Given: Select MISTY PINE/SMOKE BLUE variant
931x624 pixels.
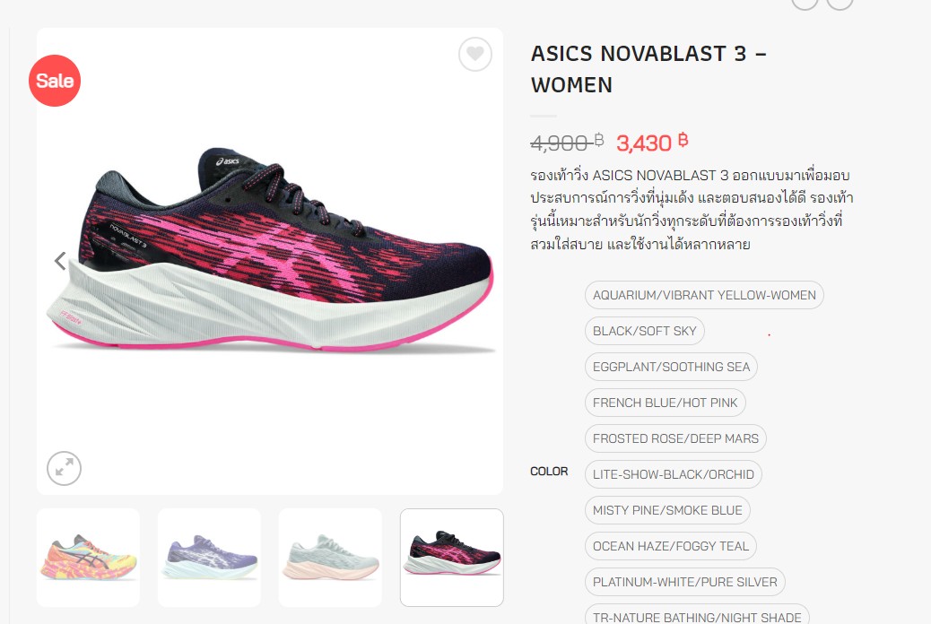Looking at the screenshot, I should (x=667, y=511).
